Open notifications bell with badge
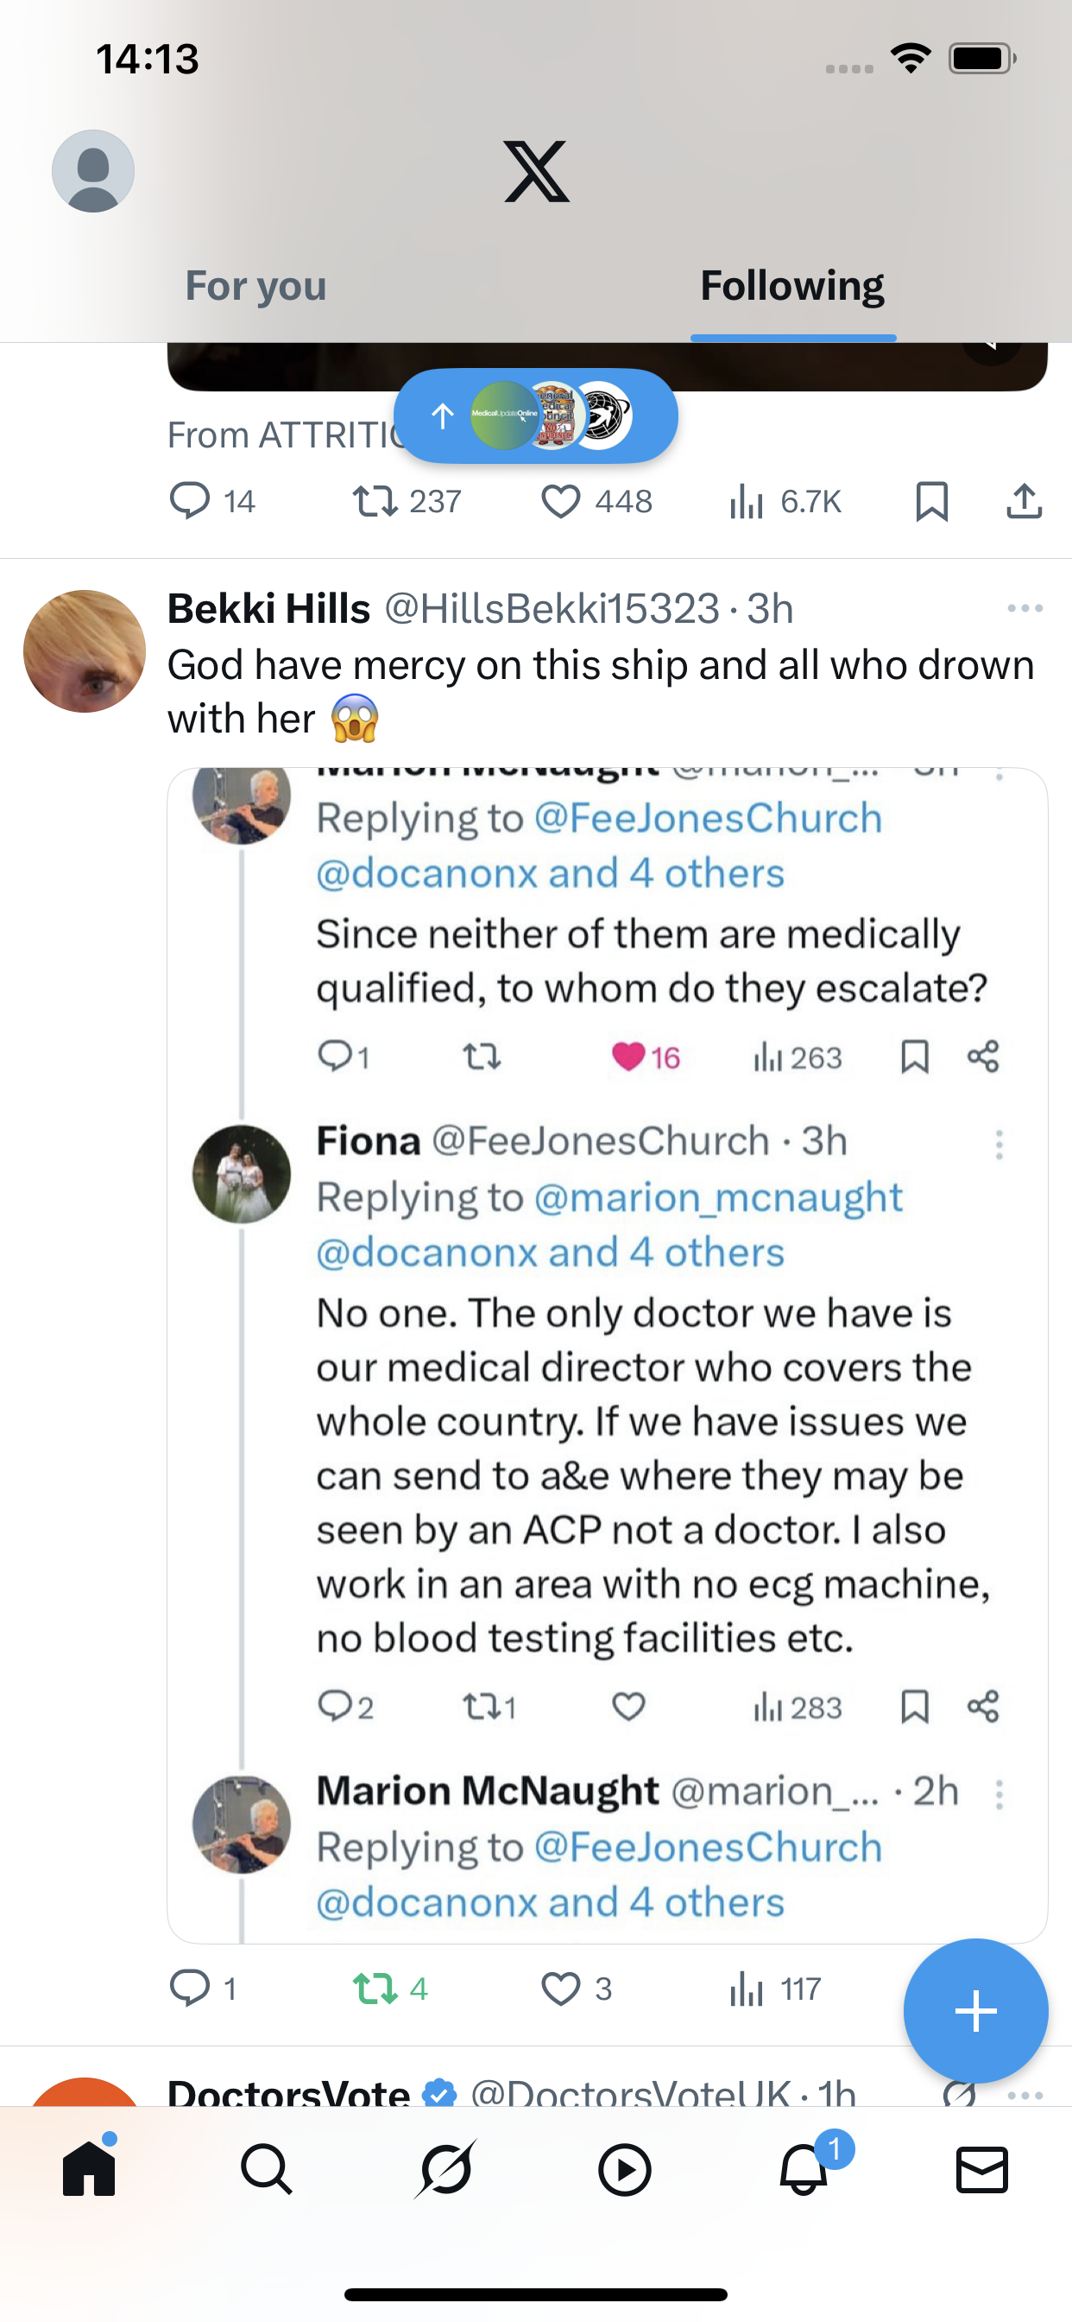The height and width of the screenshot is (2322, 1072). pyautogui.click(x=804, y=2169)
